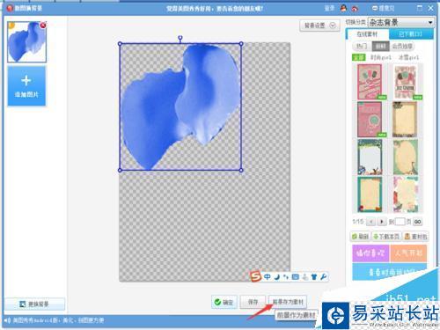Click the 更换背景 change background button
This screenshot has width=440, height=330.
34,304
